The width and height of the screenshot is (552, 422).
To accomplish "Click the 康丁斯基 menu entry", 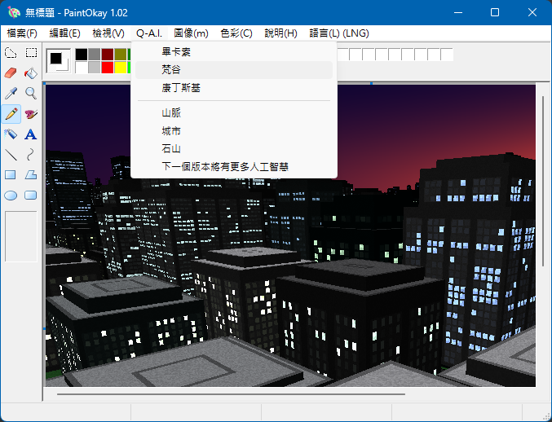I will click(181, 88).
